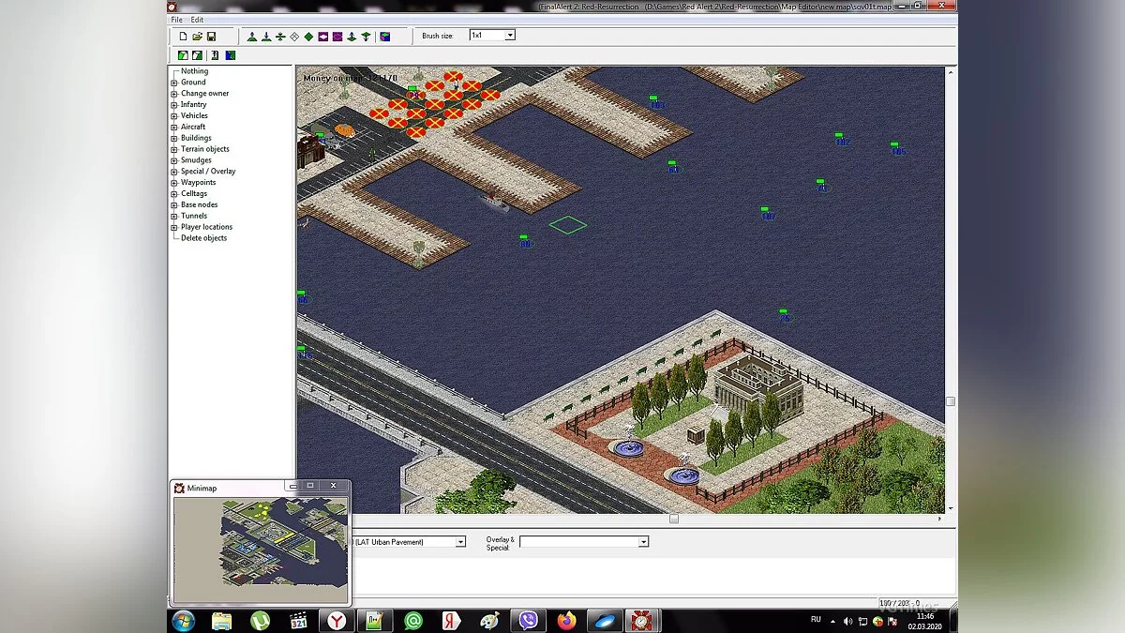Click the 3D cube toolbar icon
The image size is (1125, 633).
[384, 37]
